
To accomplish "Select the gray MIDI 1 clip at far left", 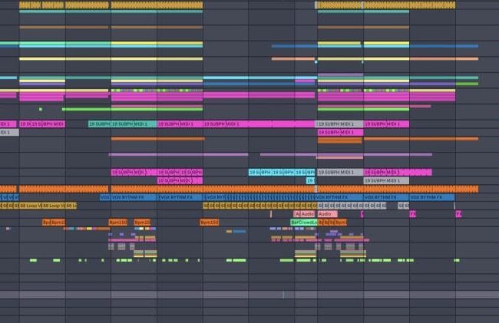I will 8,133.
